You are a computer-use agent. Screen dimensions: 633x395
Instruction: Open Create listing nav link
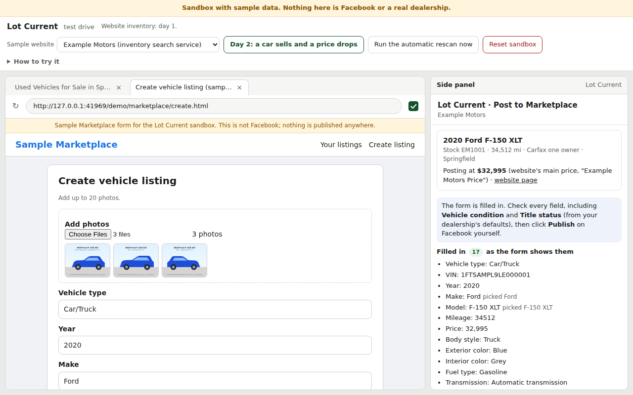[x=392, y=145]
